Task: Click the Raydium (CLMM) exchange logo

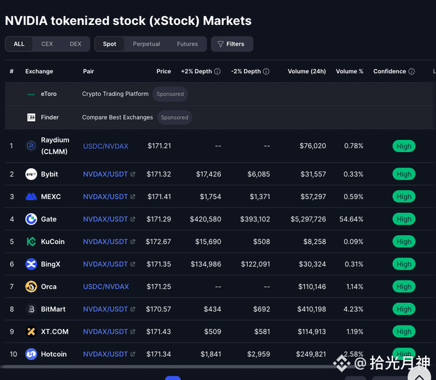Action: tap(31, 146)
